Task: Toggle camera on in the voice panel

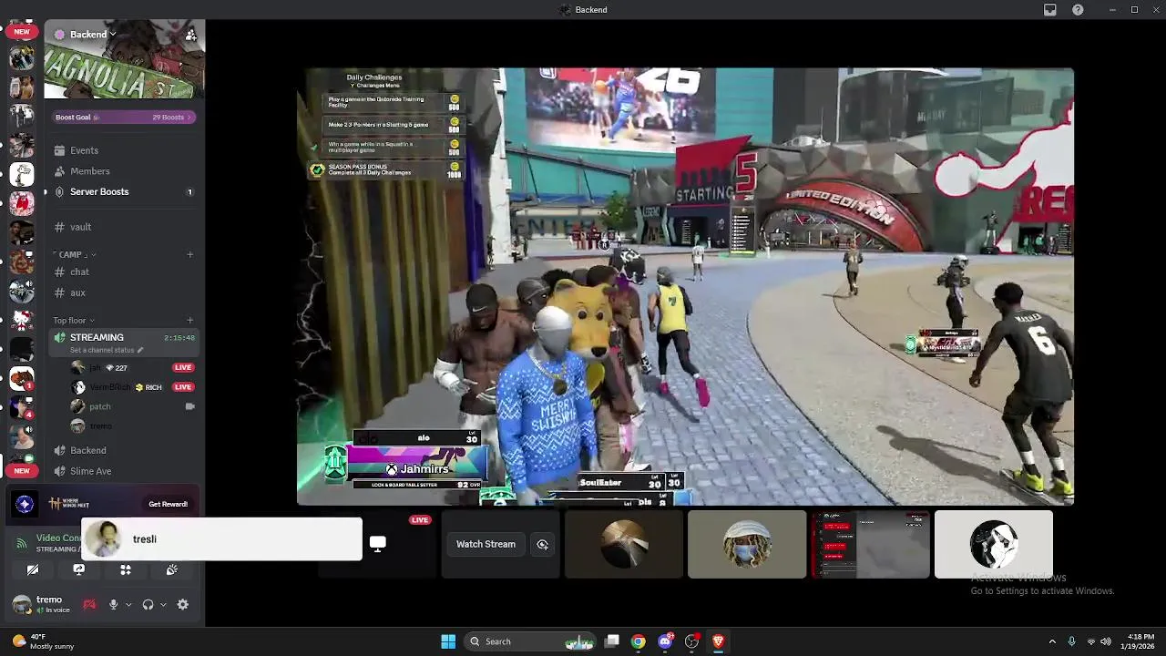Action: click(x=33, y=569)
